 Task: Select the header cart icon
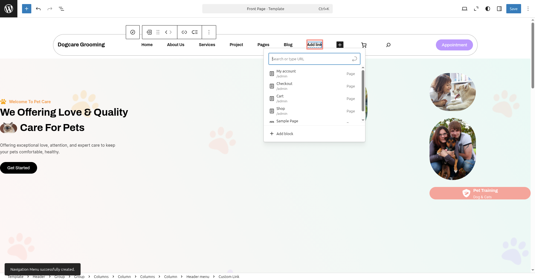(x=364, y=45)
